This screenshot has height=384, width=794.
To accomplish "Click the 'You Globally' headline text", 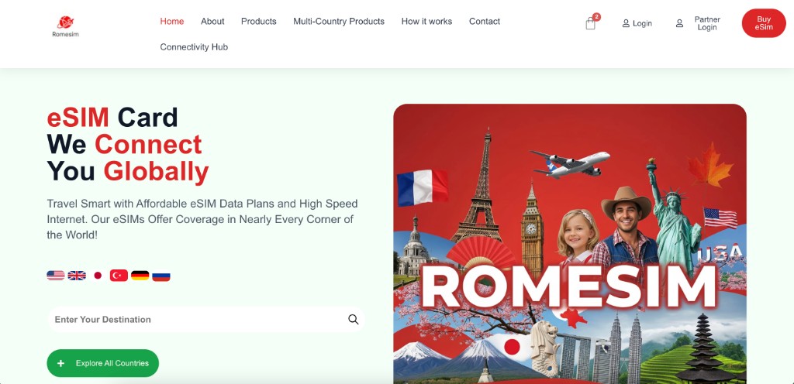I will tap(128, 171).
